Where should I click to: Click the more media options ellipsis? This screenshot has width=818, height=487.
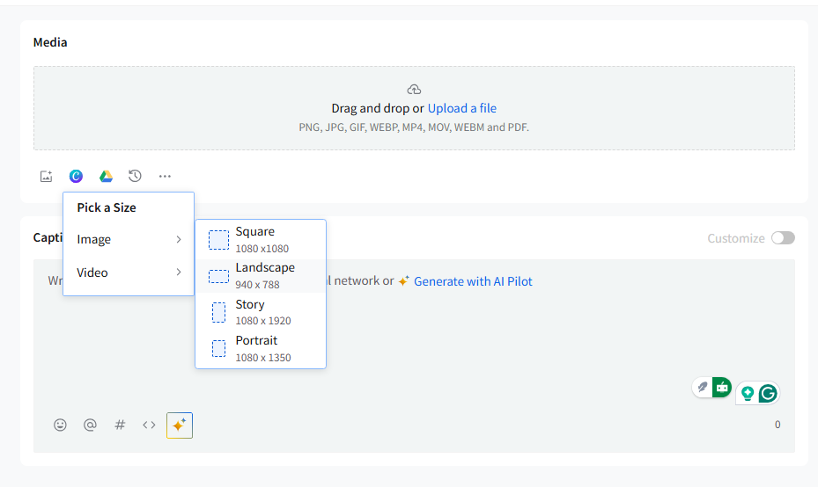coord(165,177)
